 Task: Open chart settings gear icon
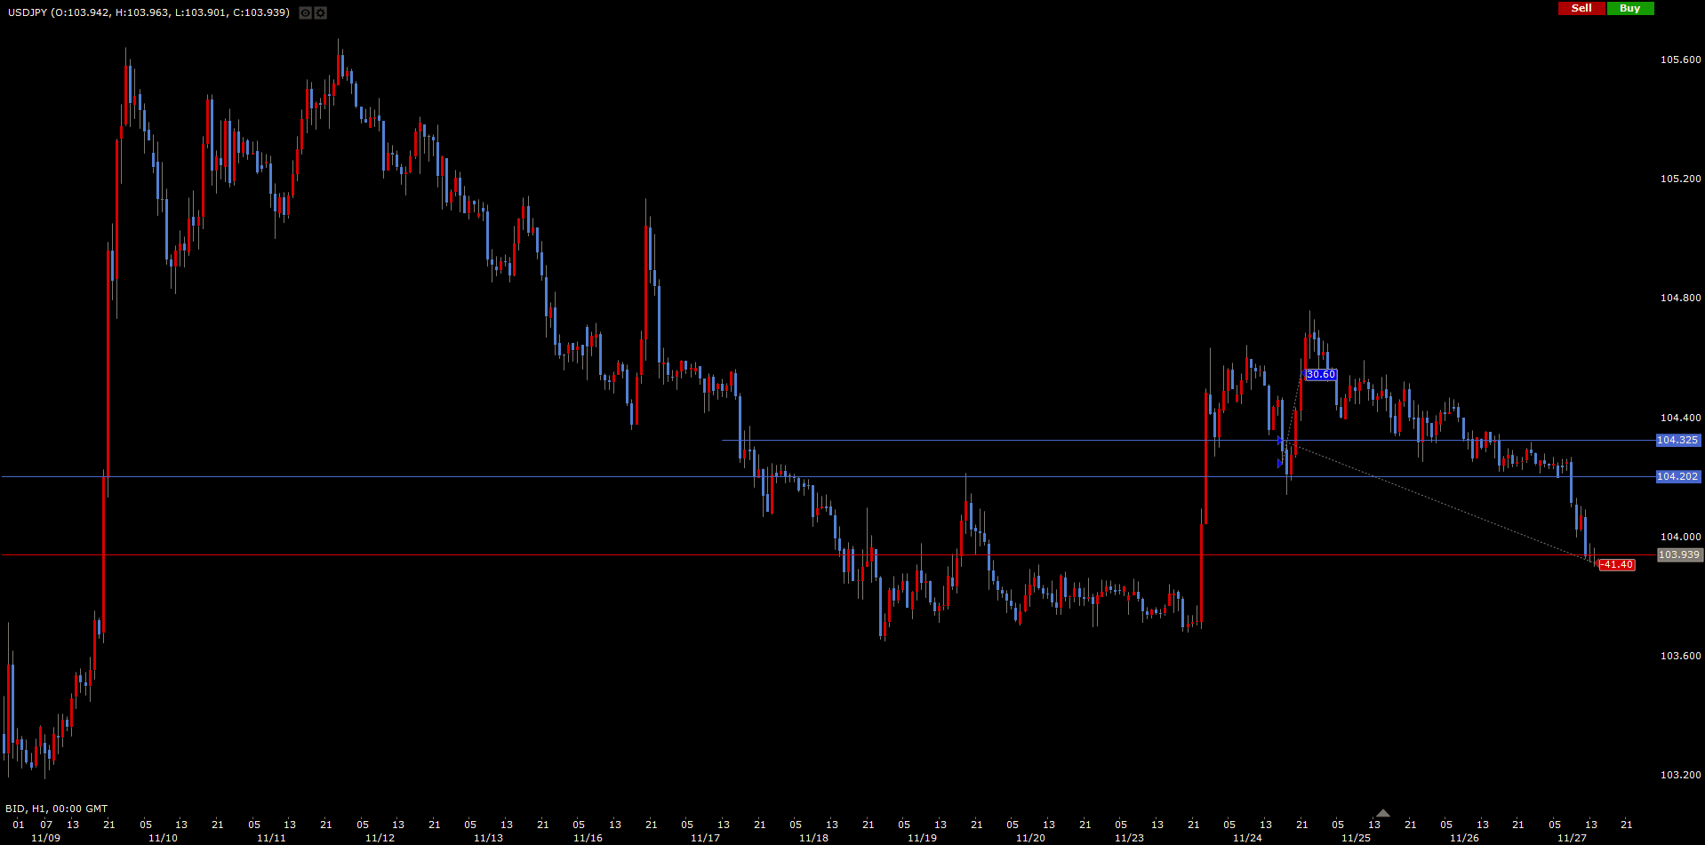(x=320, y=13)
